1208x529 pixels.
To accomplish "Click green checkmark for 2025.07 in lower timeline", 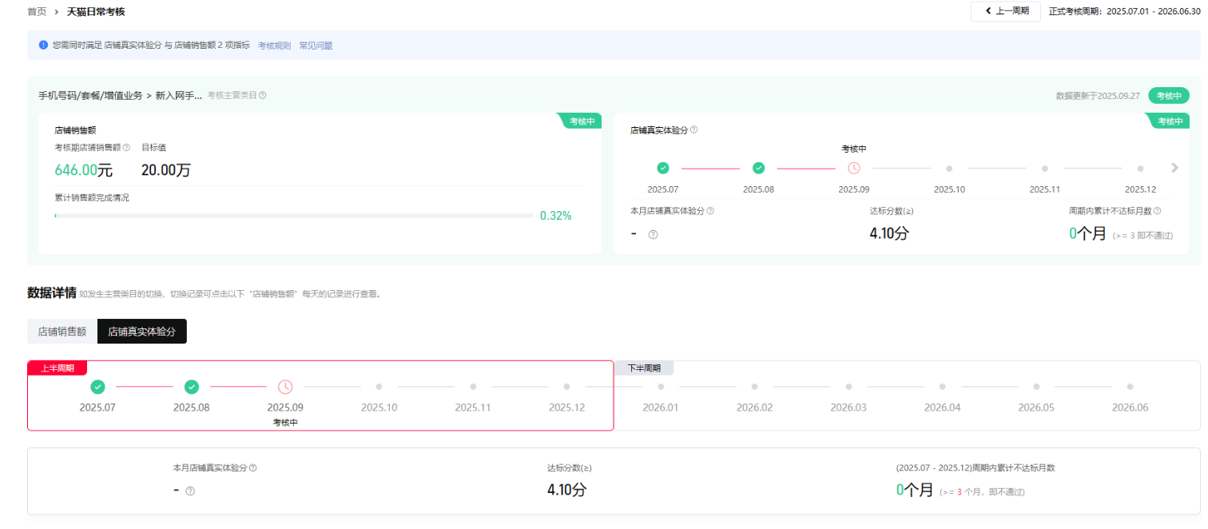I will 97,387.
